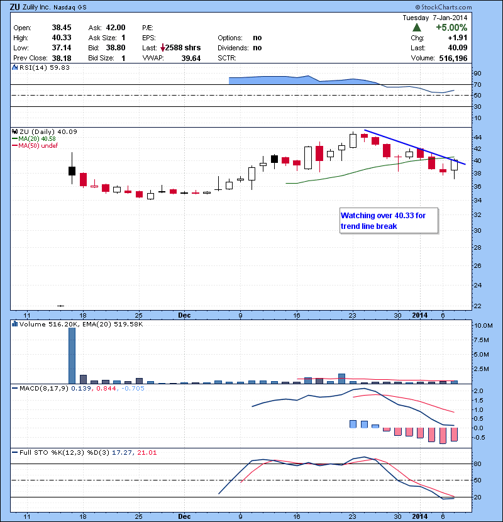This screenshot has height=522, width=503.
Task: Click the Nasdaq GS exchange label
Action: click(70, 8)
